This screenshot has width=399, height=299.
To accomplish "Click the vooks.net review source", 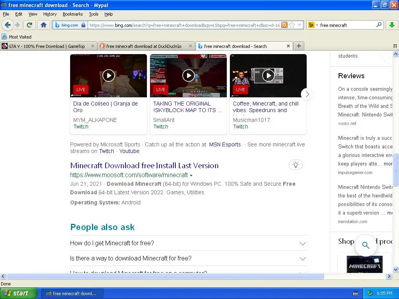I will click(x=347, y=123).
